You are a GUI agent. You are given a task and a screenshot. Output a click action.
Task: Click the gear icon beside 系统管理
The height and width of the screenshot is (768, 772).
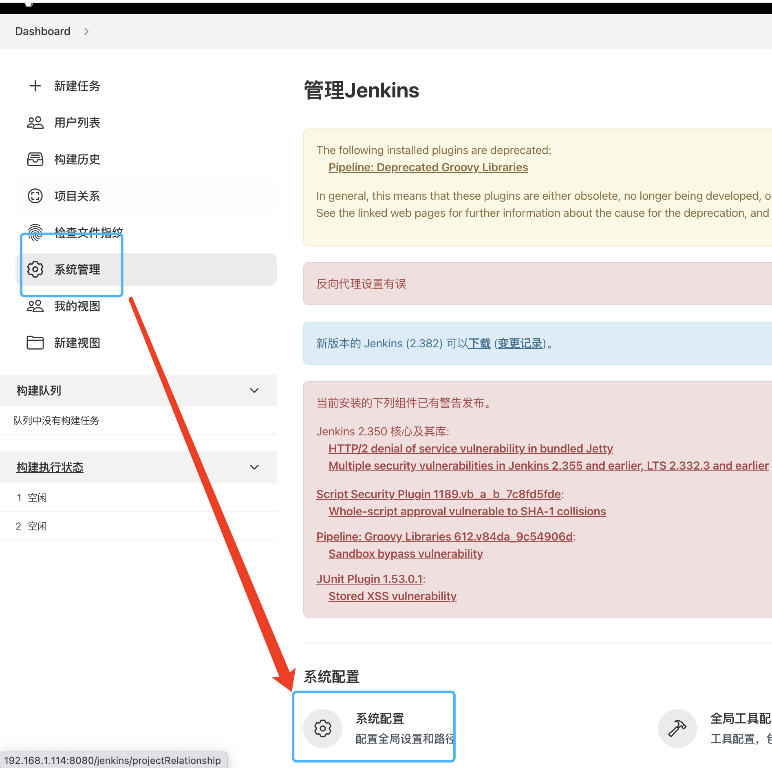[35, 269]
